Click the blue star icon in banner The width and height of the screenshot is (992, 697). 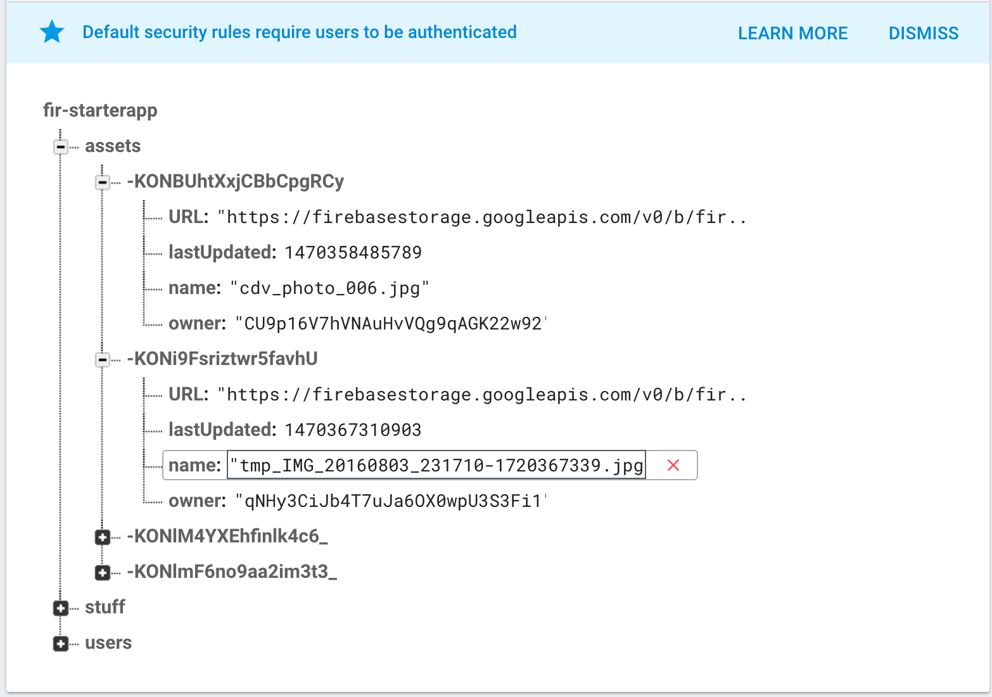tap(52, 32)
